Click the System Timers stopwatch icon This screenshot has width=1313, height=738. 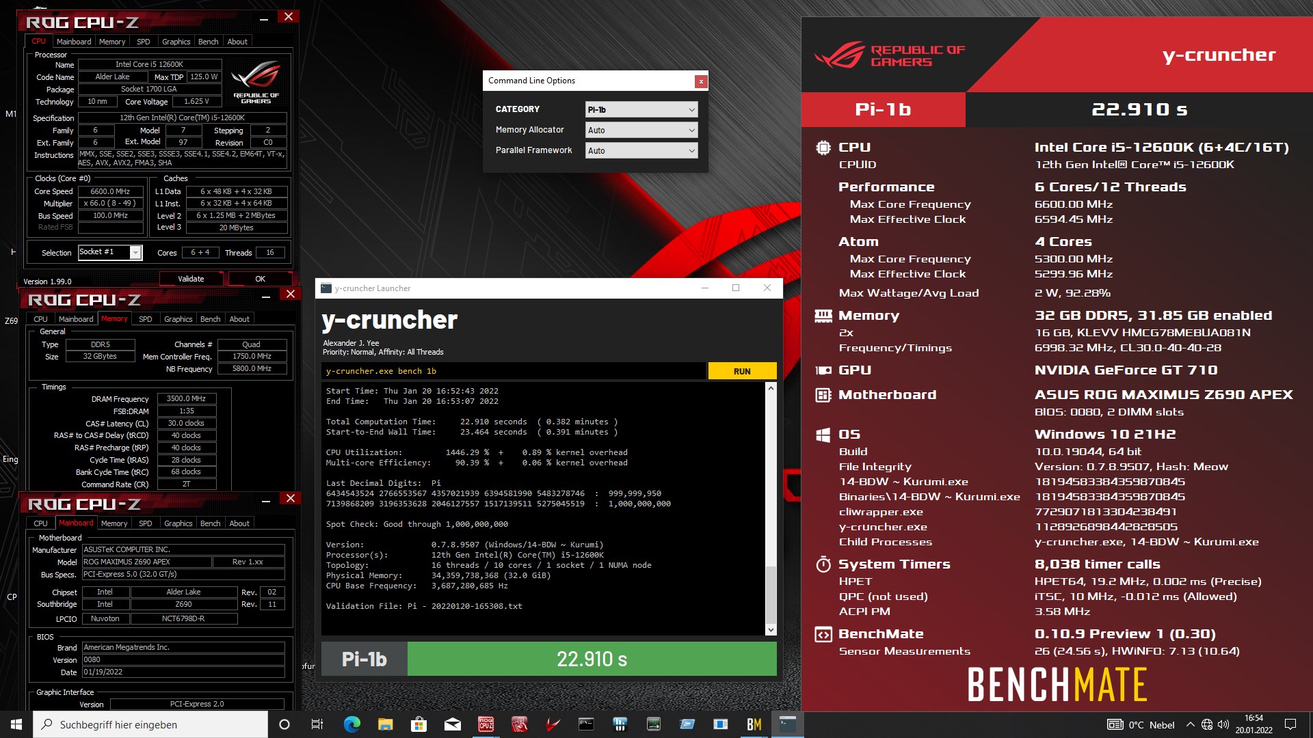click(x=823, y=564)
